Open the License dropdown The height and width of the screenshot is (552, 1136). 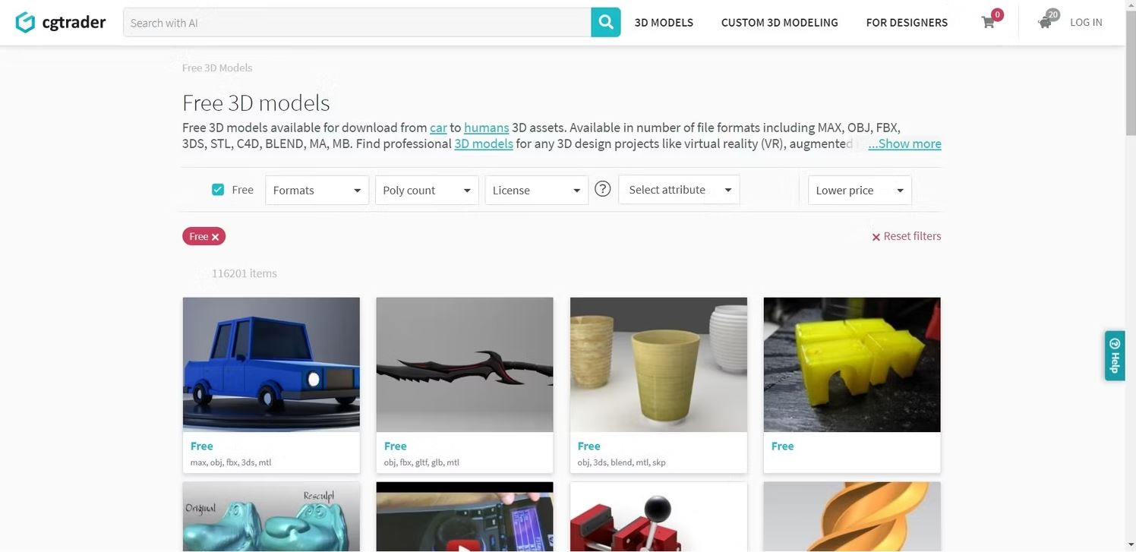[x=537, y=191]
